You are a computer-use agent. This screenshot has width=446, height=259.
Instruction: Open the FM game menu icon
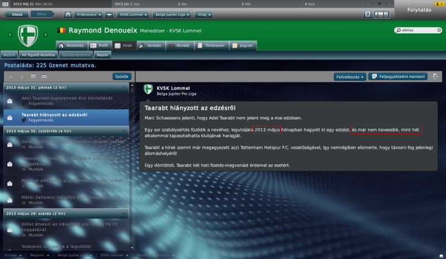pyautogui.click(x=381, y=14)
